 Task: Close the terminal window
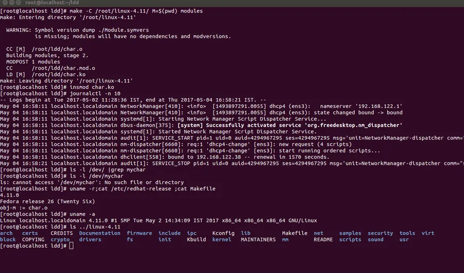pos(5,3)
